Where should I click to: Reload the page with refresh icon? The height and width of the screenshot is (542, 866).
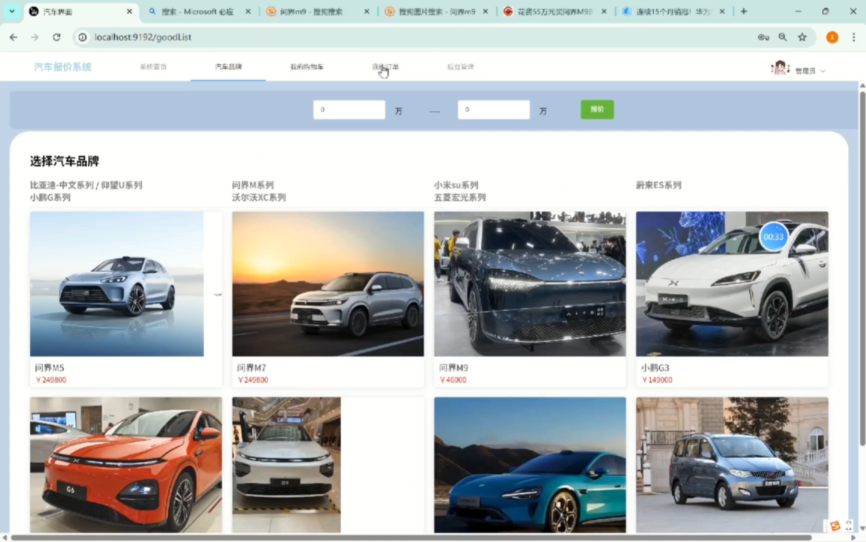click(57, 37)
